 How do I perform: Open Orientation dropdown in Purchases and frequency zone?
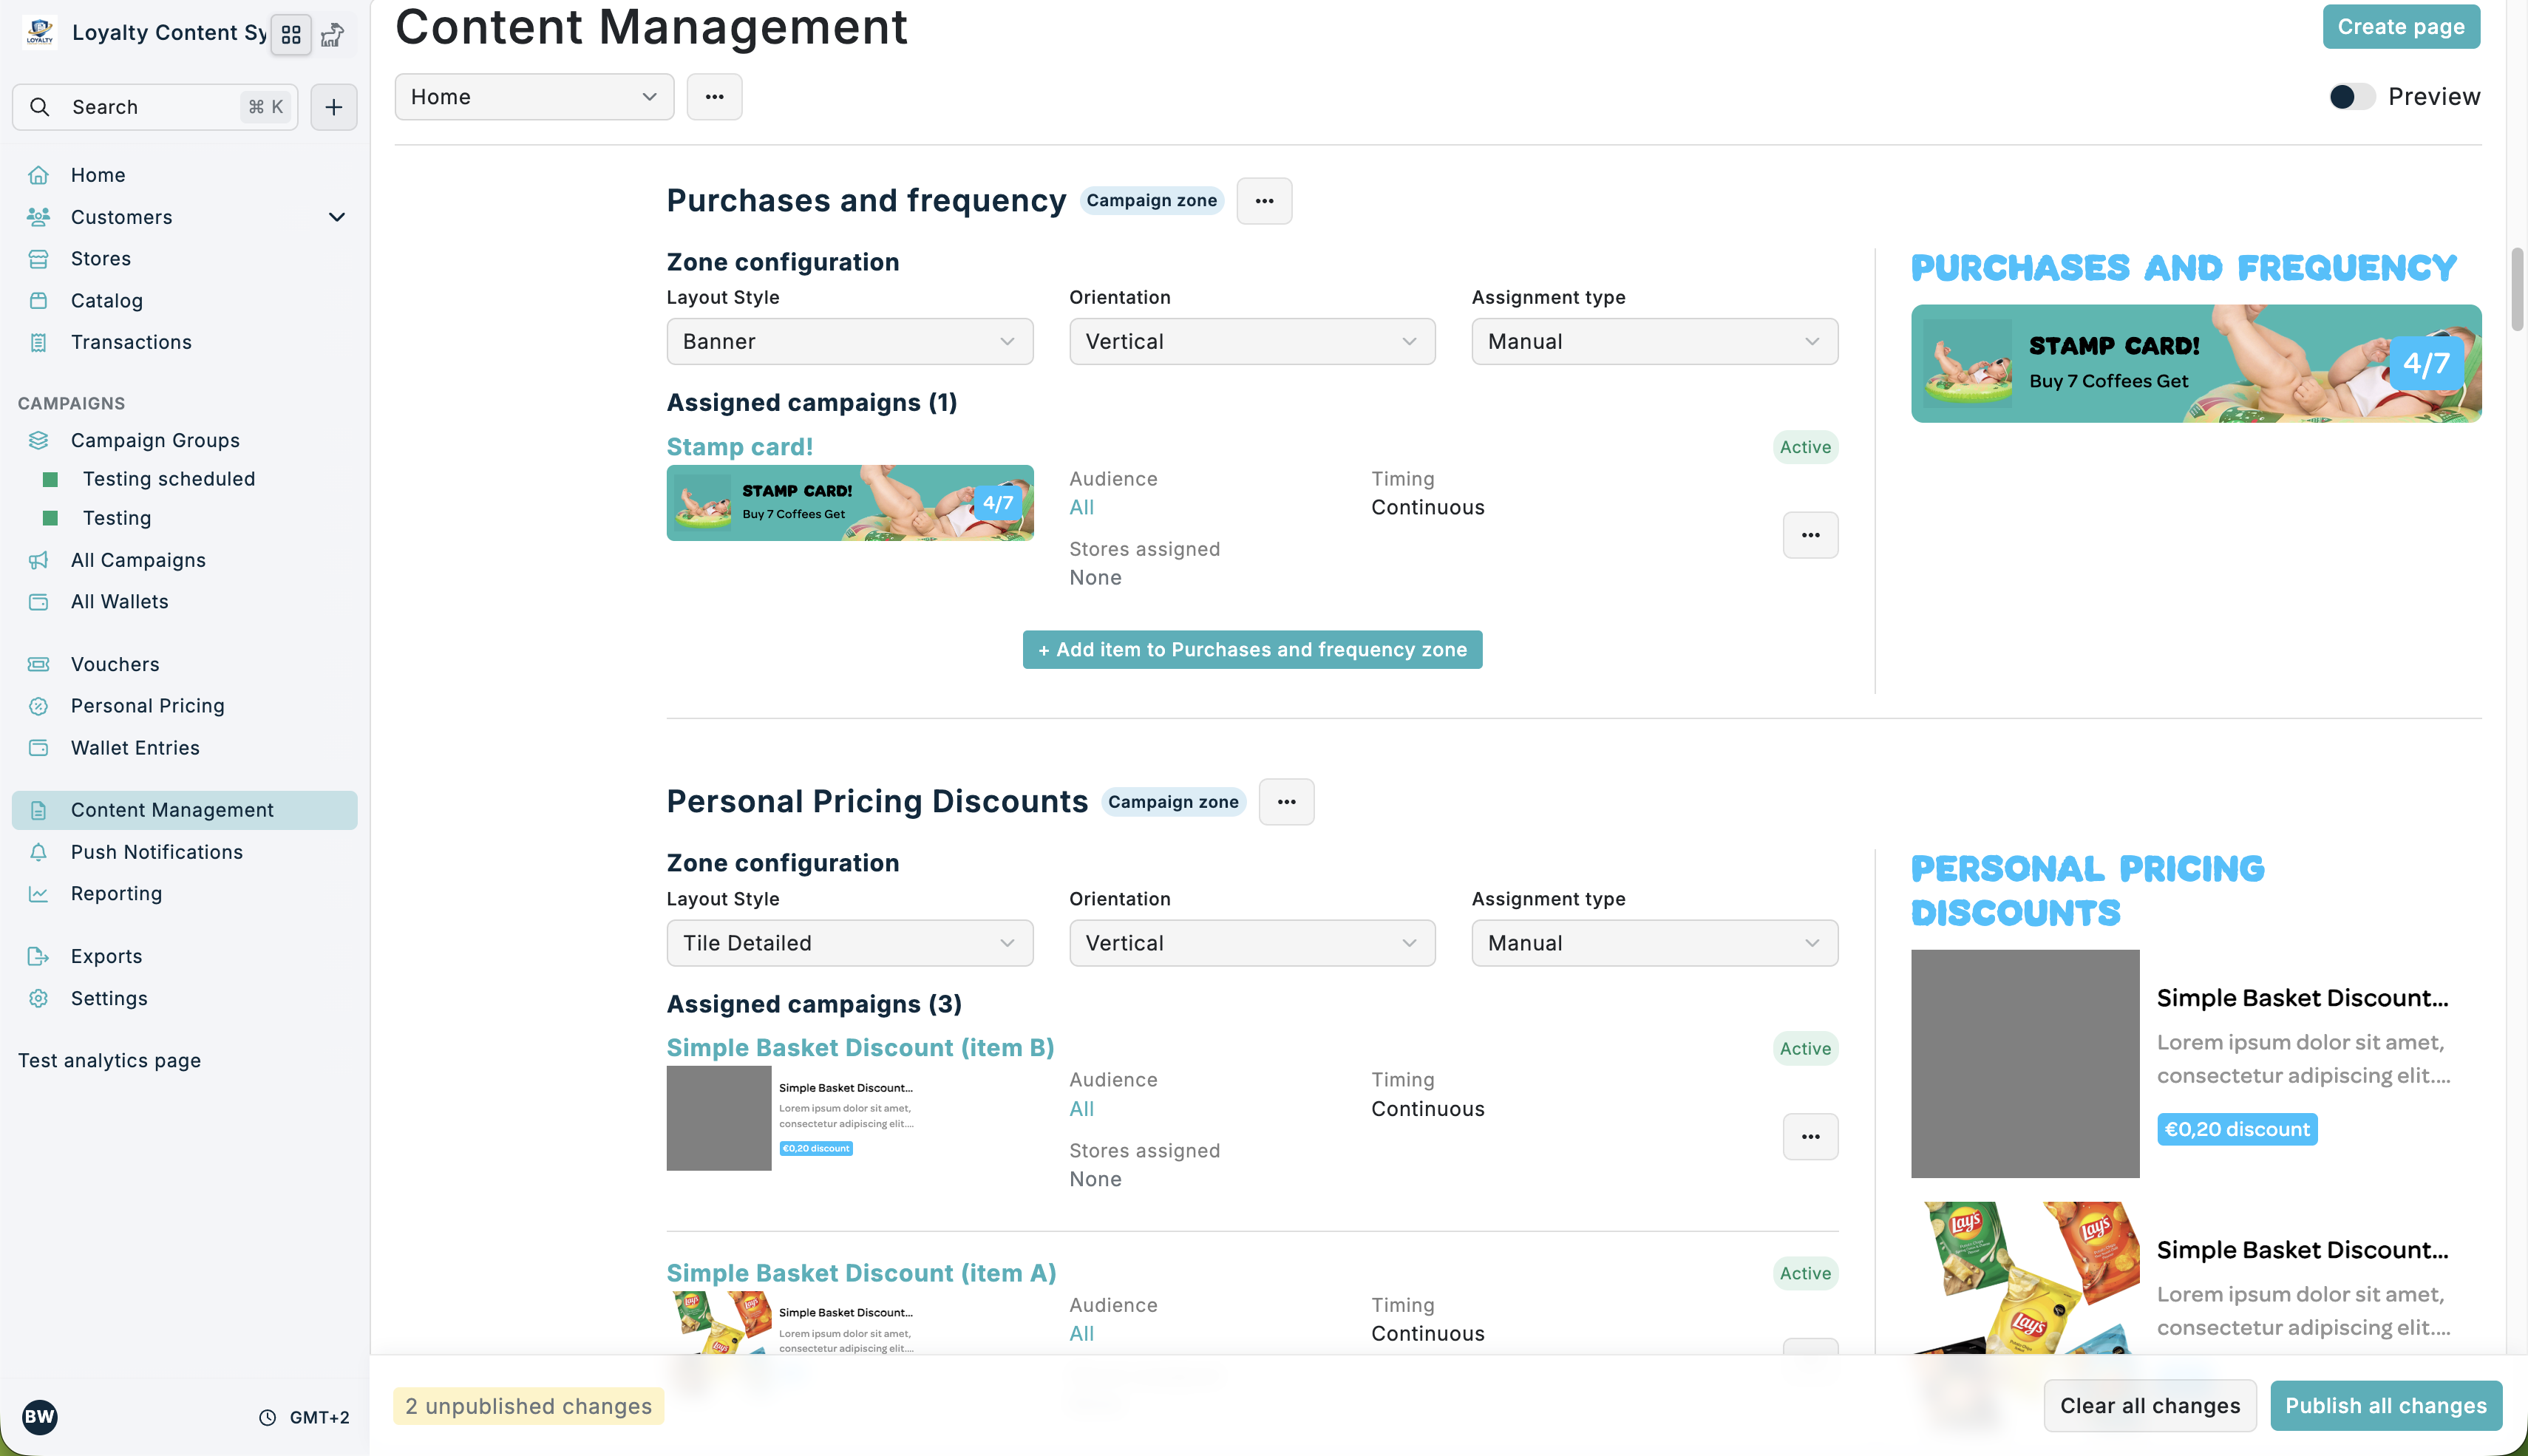click(1252, 341)
